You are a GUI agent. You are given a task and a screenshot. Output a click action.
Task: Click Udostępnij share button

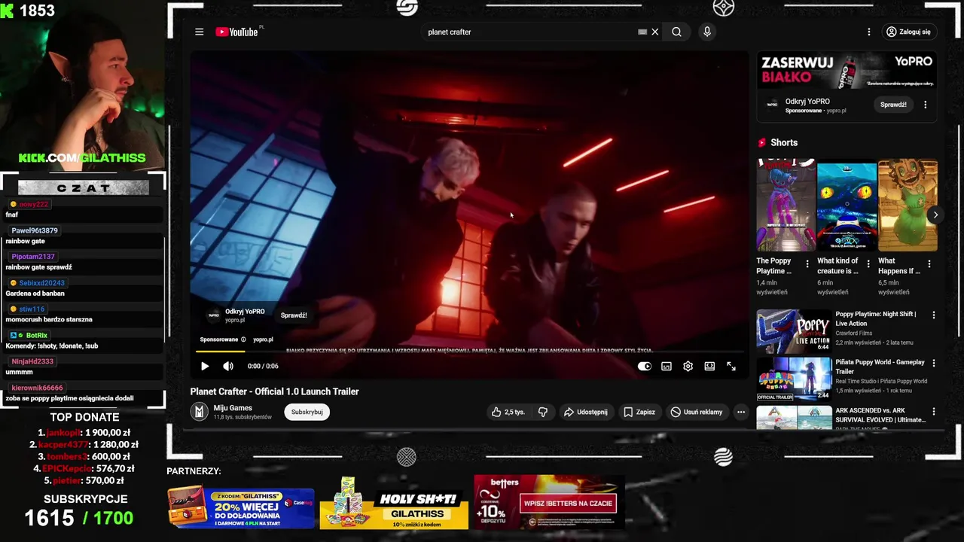585,412
